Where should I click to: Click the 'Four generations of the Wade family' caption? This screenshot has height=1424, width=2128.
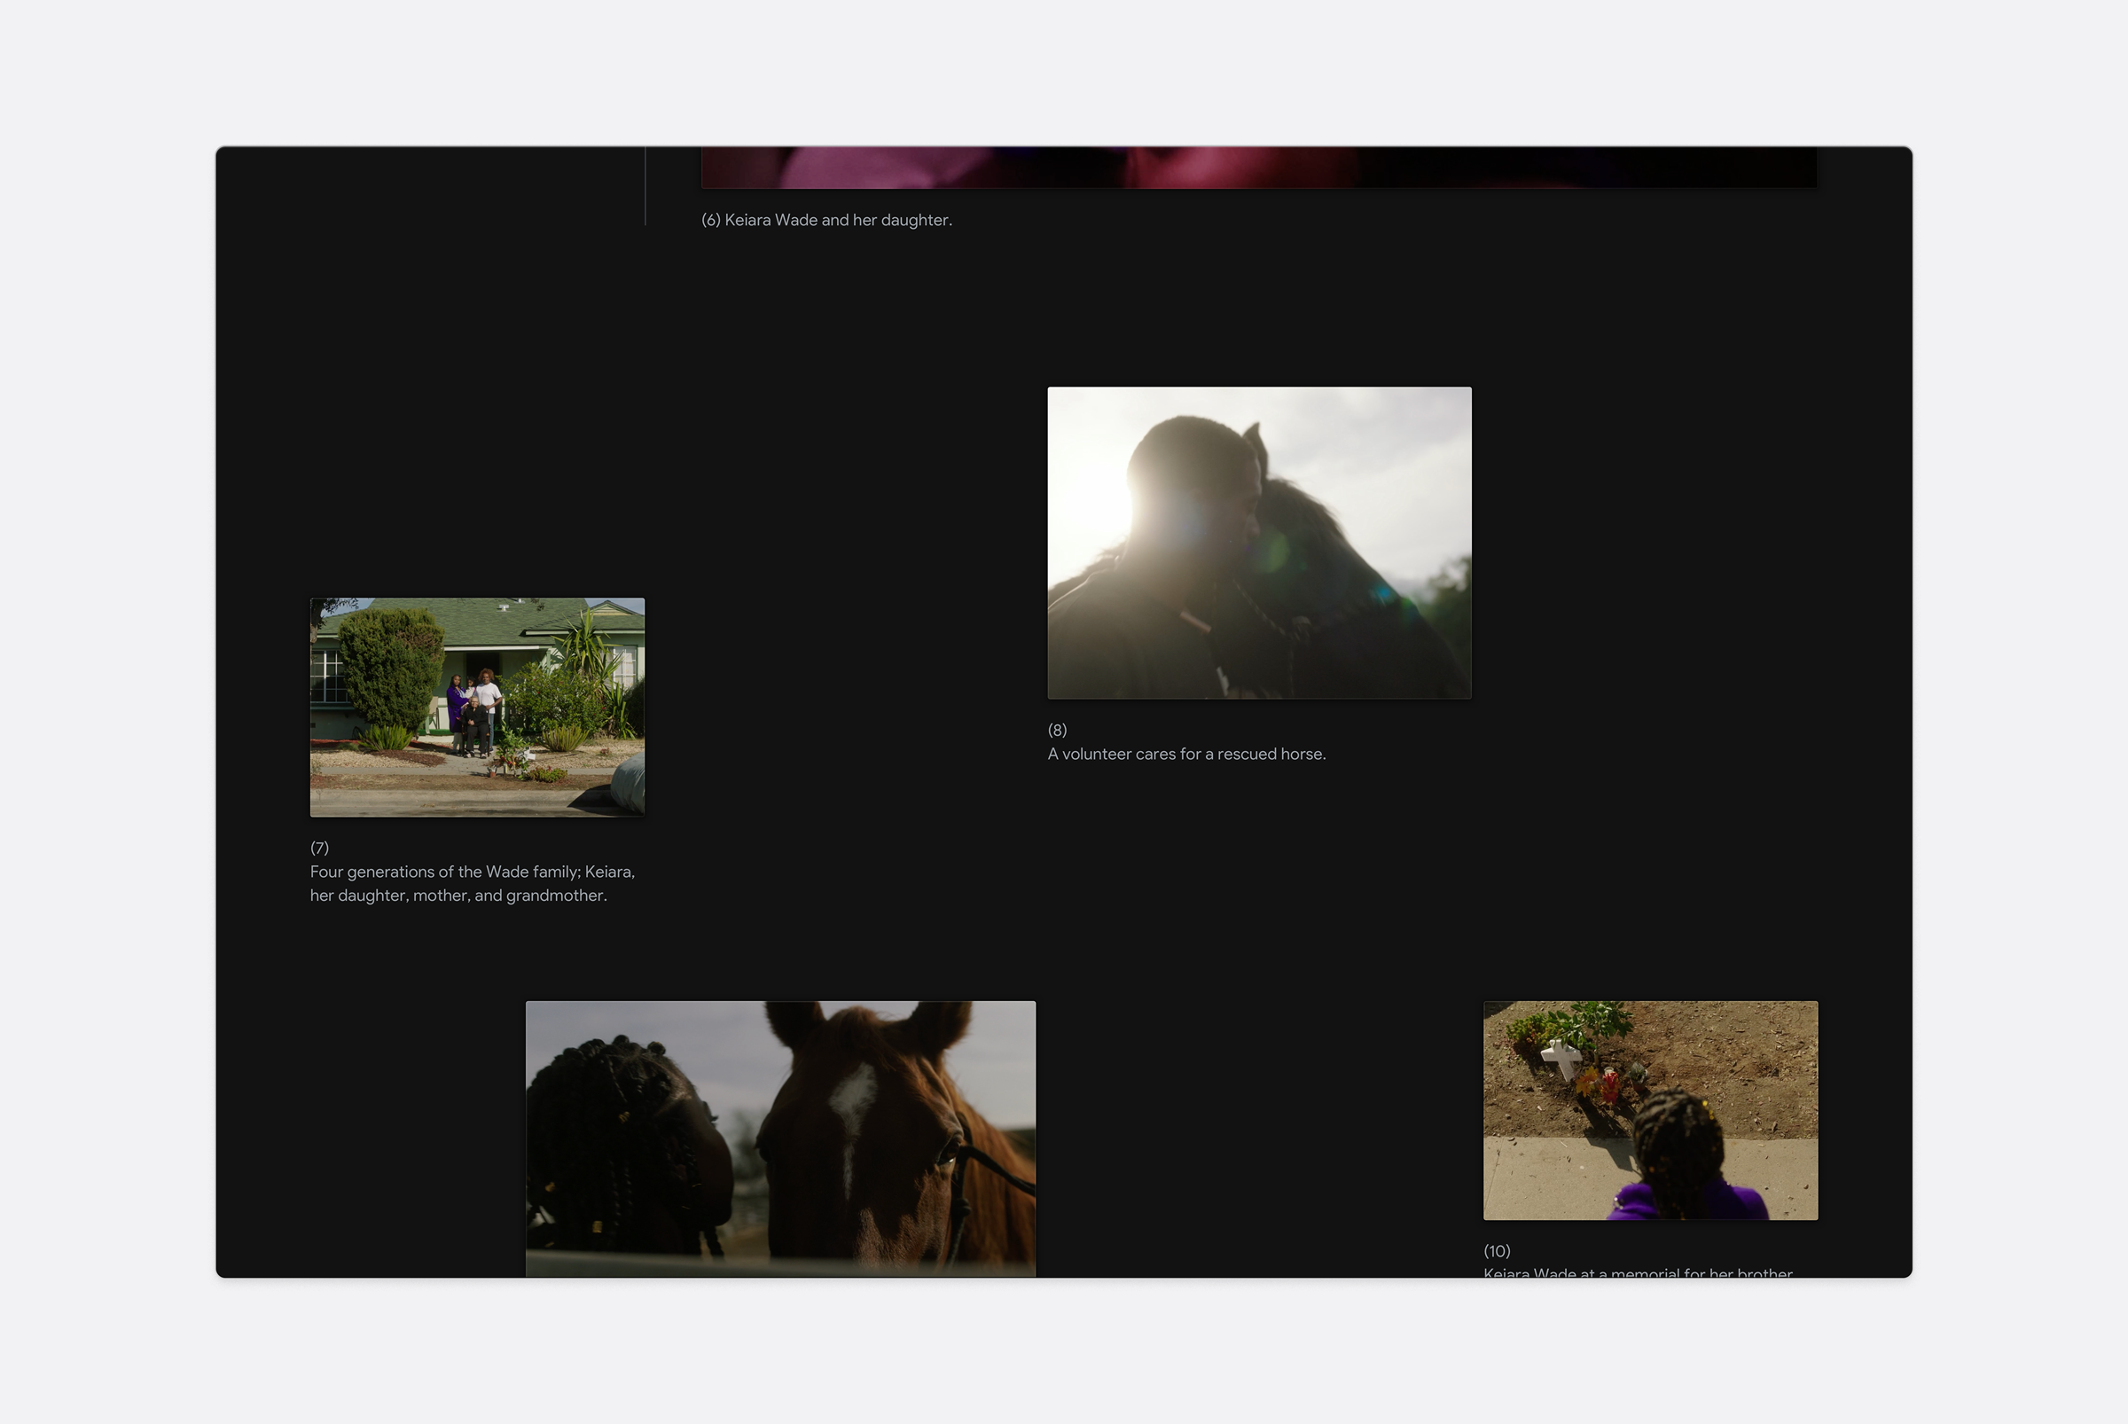pos(473,883)
